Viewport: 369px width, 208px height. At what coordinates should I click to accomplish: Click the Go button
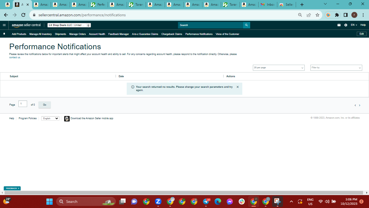pyautogui.click(x=44, y=105)
